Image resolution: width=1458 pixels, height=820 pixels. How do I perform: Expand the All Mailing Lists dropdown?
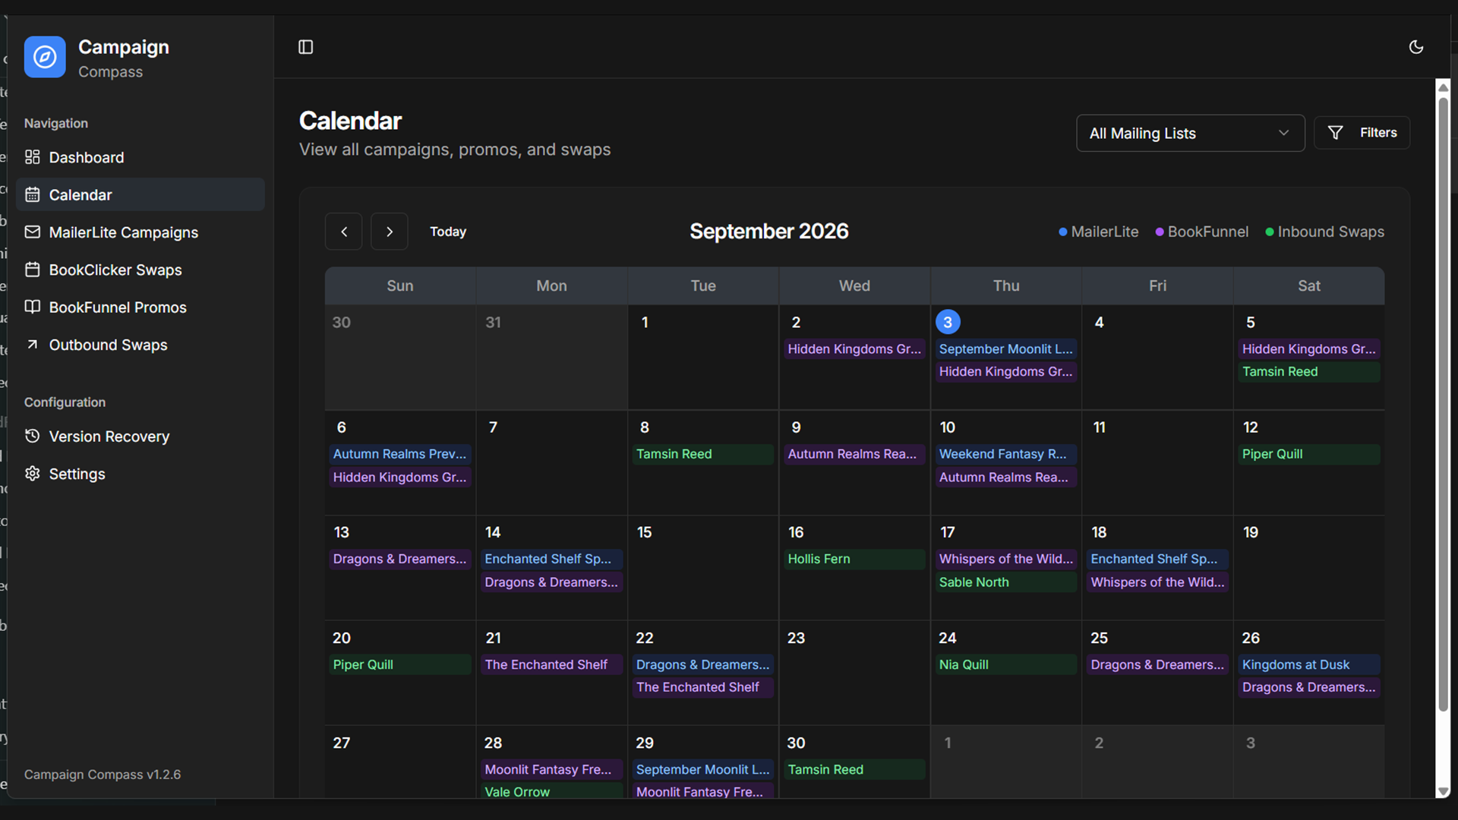(x=1190, y=133)
